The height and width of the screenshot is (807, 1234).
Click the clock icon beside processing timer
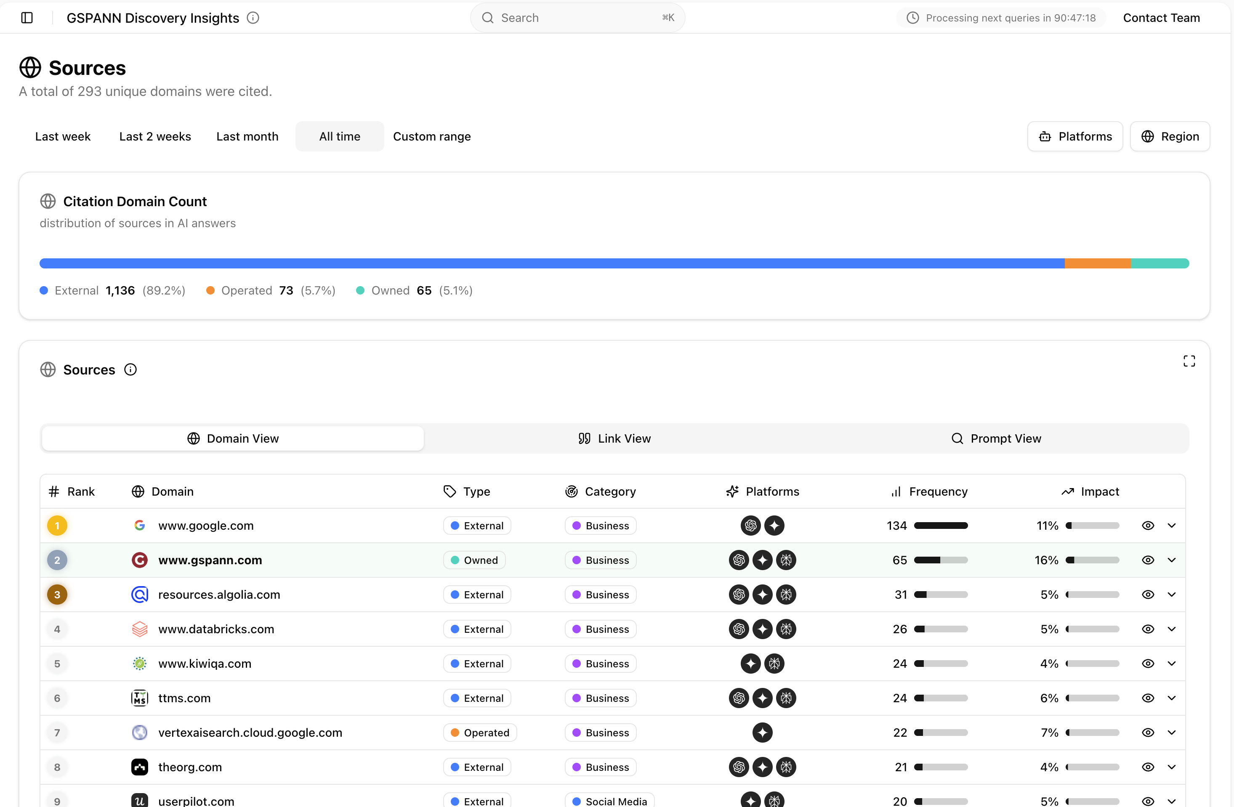point(912,18)
